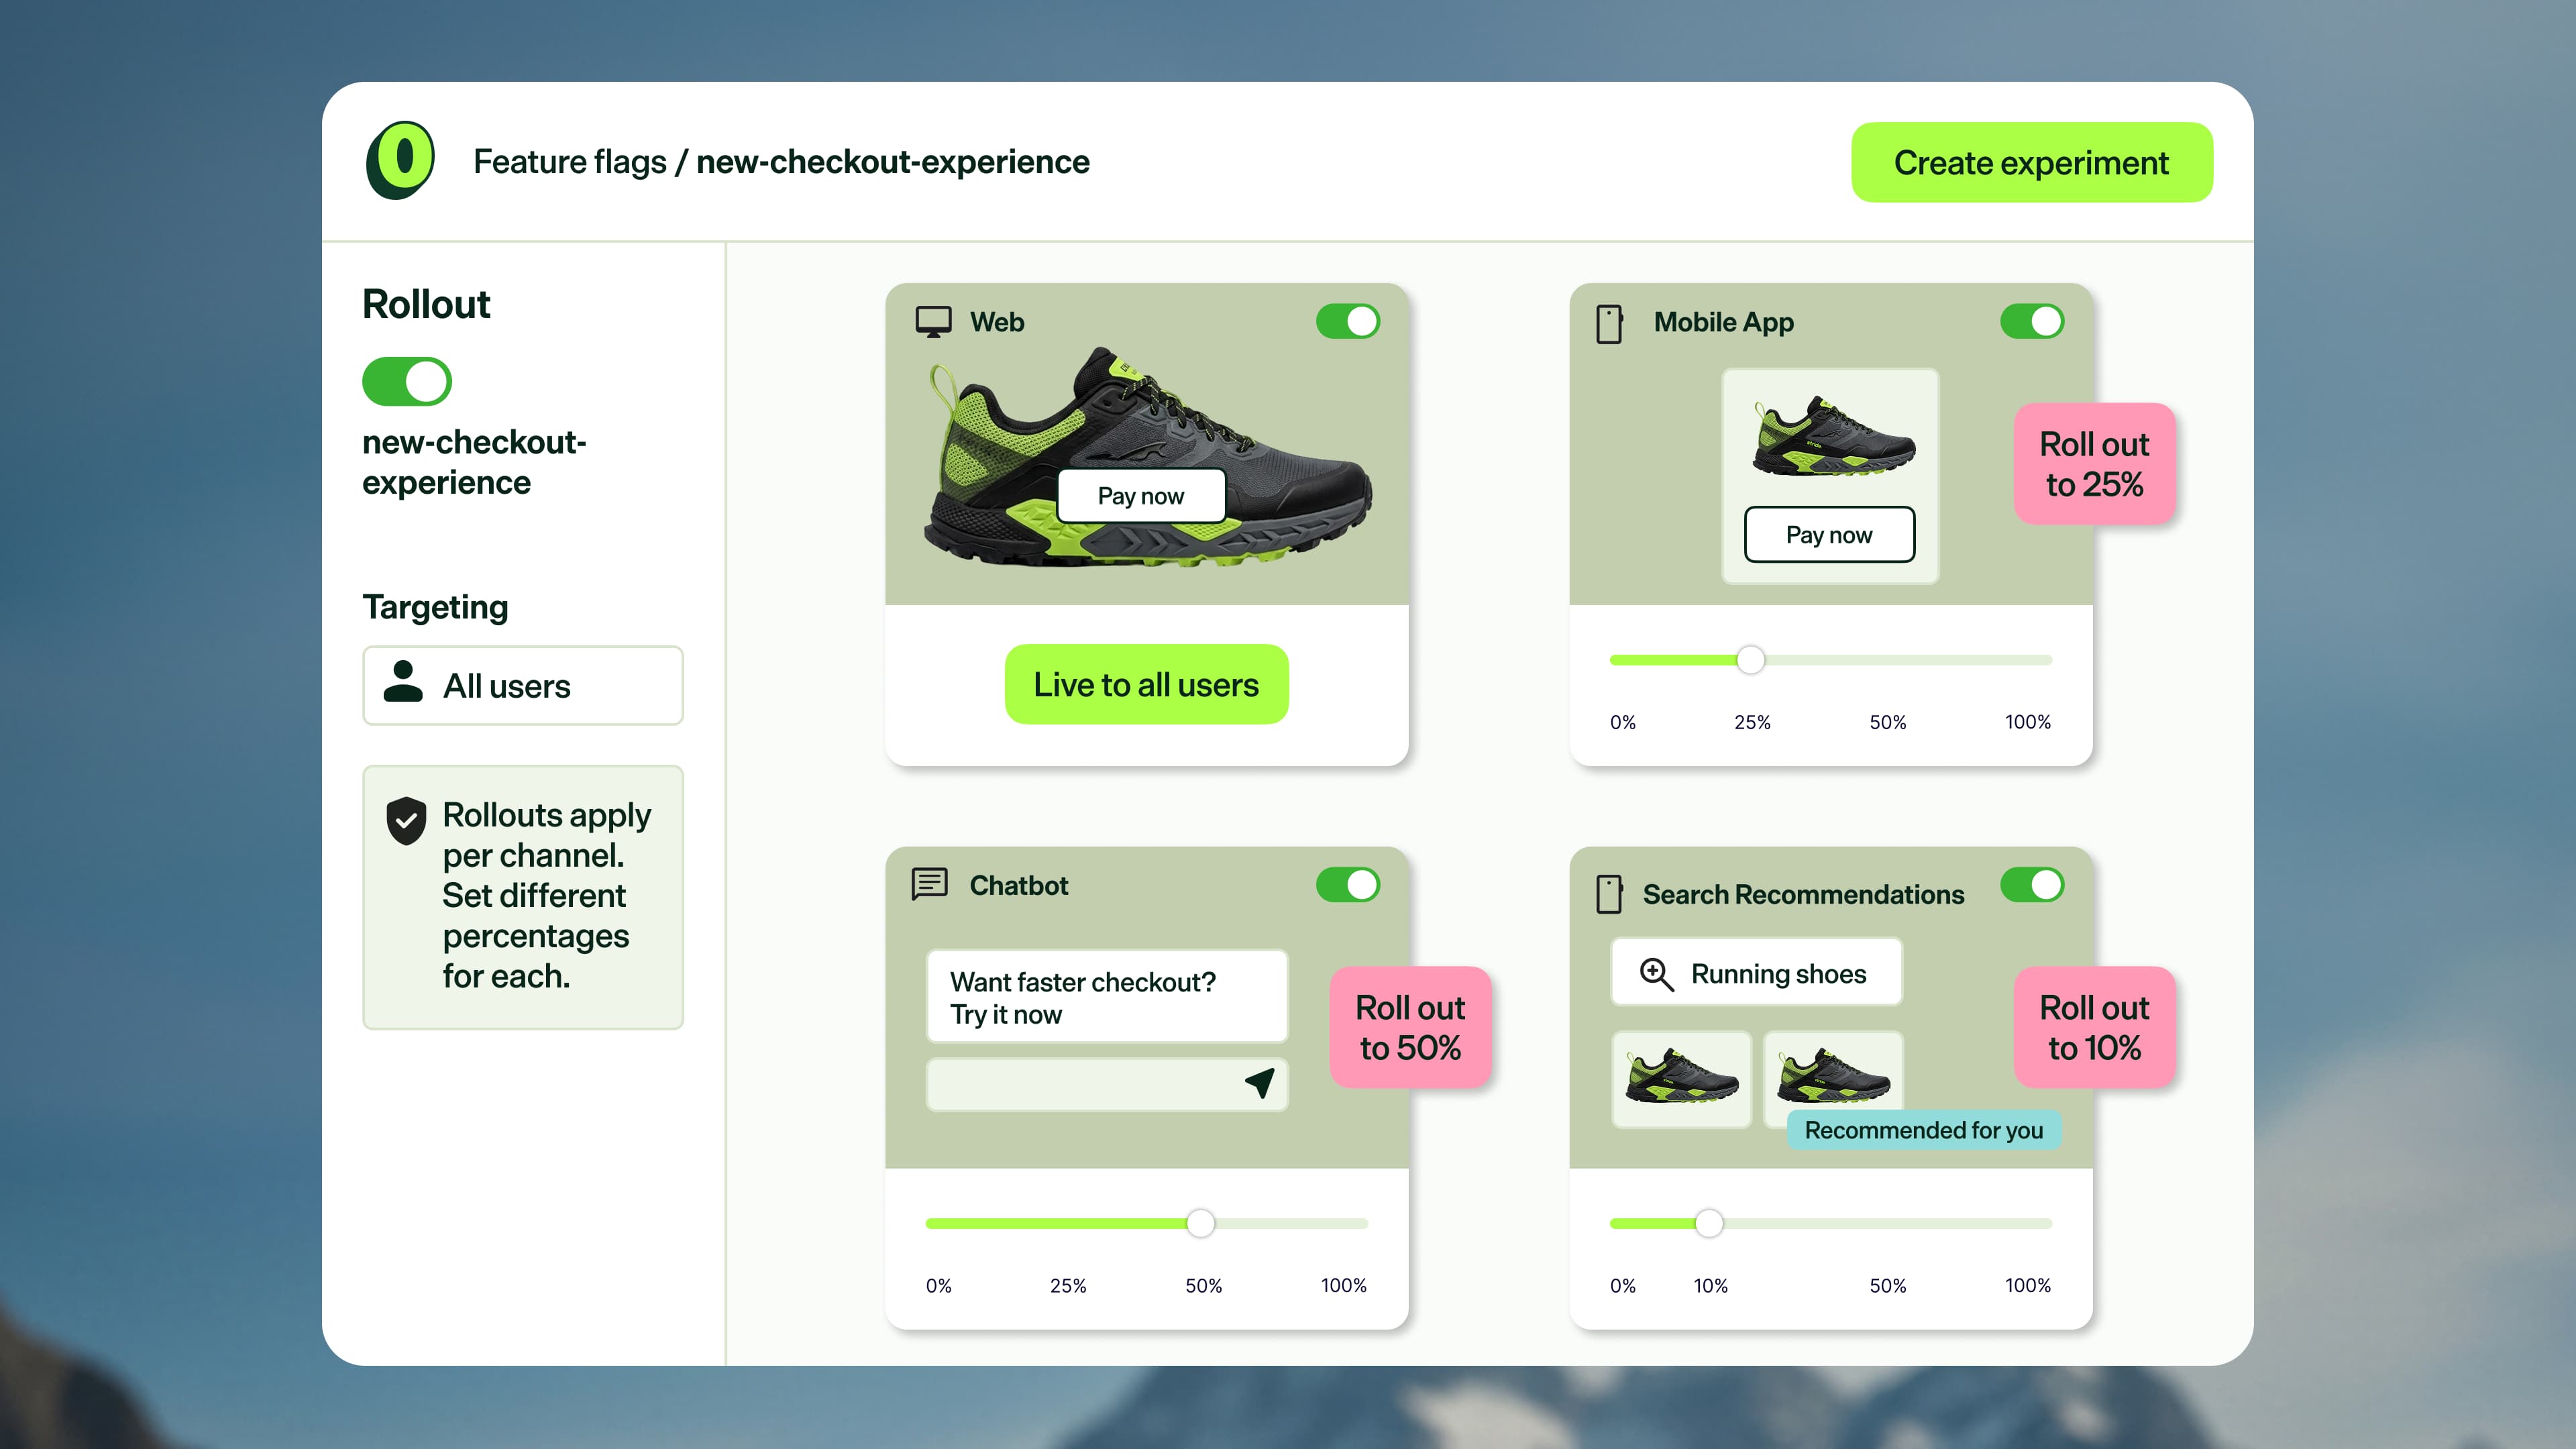Click the shield checkmark icon
This screenshot has width=2576, height=1449.
pos(406,820)
